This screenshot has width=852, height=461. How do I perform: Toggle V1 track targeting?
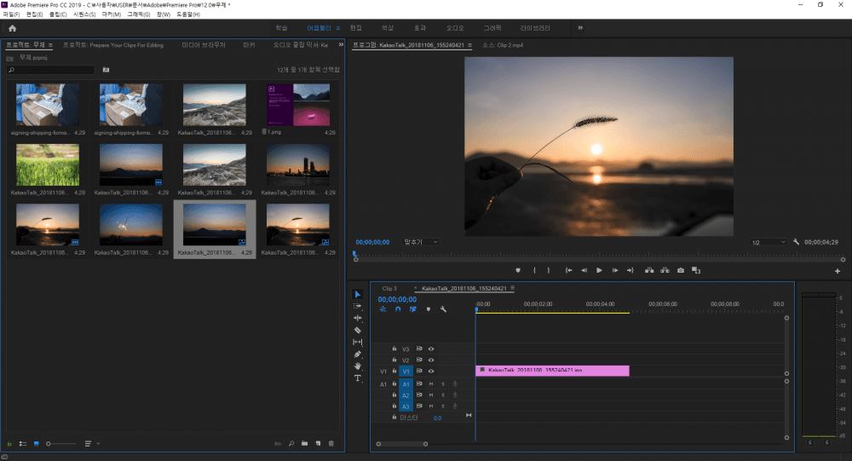pyautogui.click(x=406, y=372)
